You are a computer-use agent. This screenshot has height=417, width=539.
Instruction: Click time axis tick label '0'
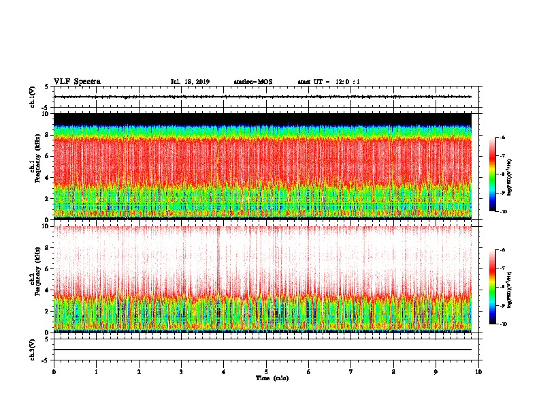[x=54, y=372]
